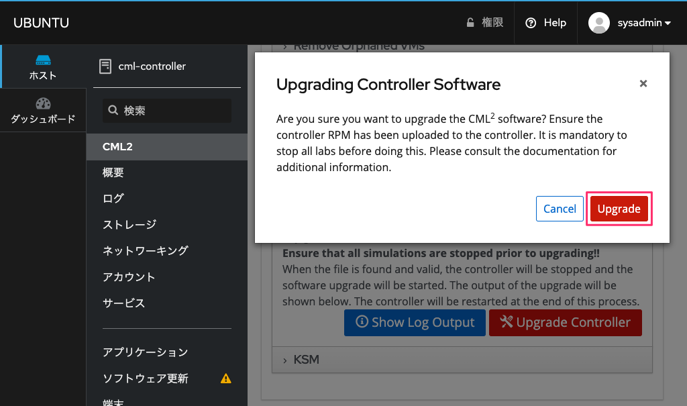Screen dimensions: 687x406
Task: Click the Upgrade Controller button
Action: (565, 323)
